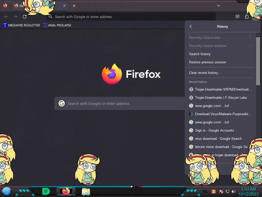Click the Firefox View pinned icon

click(5, 6)
